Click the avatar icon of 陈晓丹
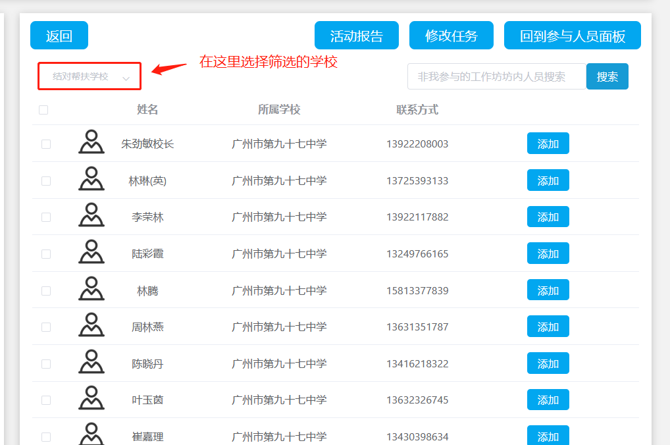This screenshot has width=670, height=445. tap(91, 361)
